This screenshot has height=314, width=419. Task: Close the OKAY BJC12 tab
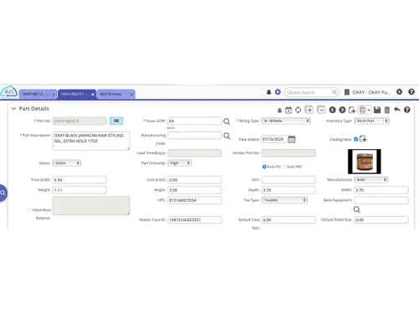[x=54, y=95]
